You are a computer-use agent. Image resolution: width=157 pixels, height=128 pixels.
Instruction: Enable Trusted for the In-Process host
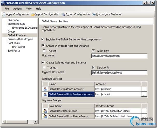point(44,51)
